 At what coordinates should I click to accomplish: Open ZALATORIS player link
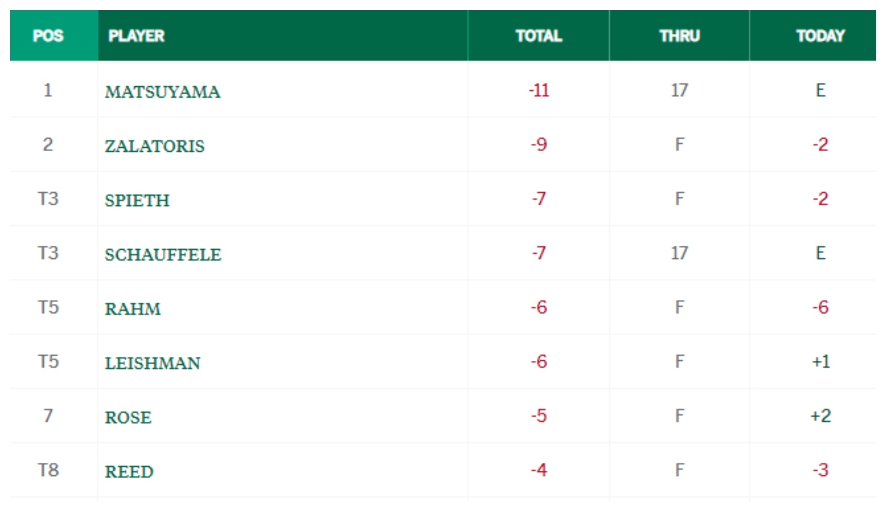[154, 146]
